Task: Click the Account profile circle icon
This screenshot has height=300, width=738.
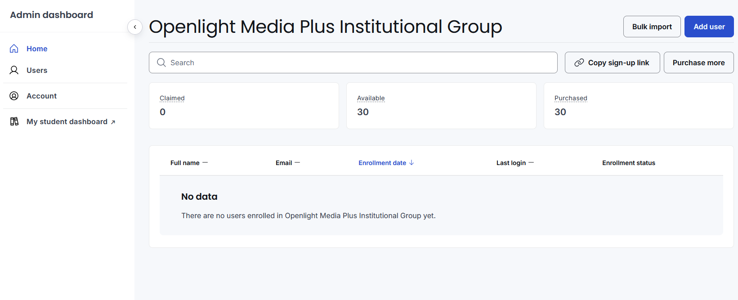Action: (14, 96)
